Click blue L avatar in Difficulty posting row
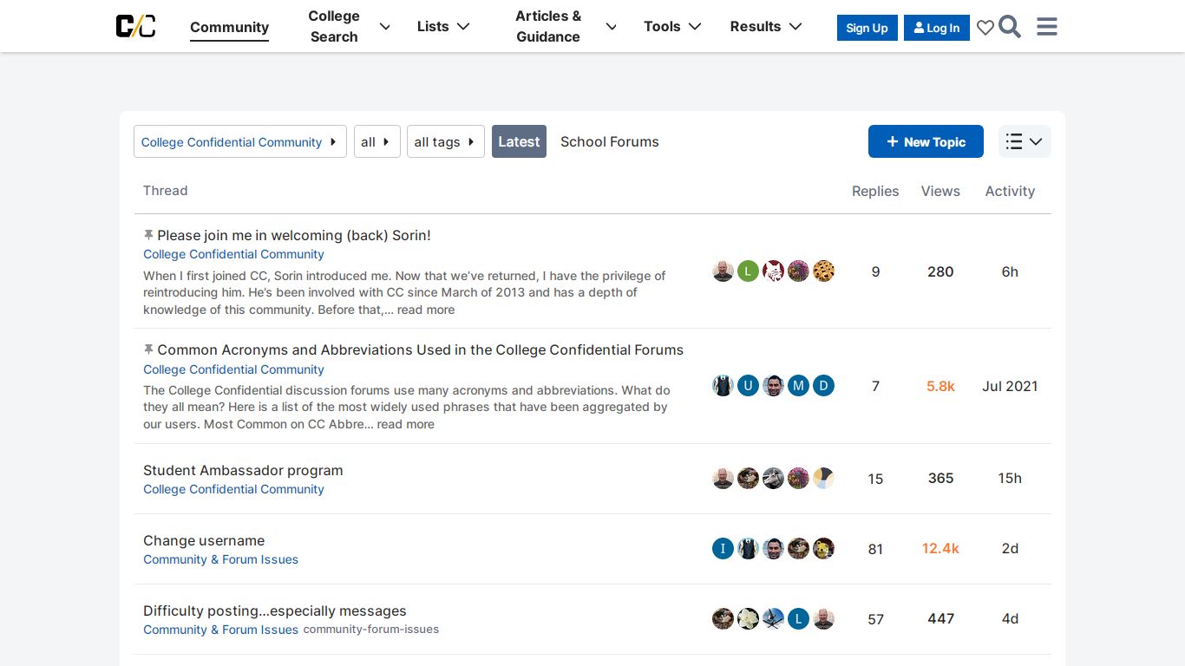Screen dimensions: 1185x666 point(799,618)
